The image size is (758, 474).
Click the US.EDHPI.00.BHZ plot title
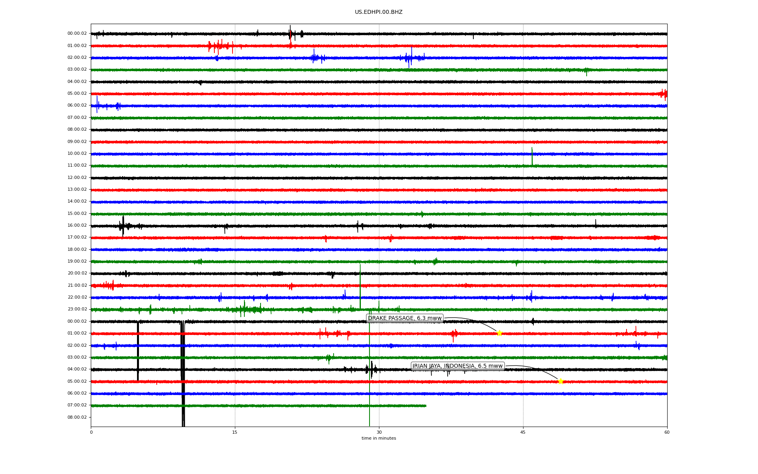[x=379, y=12]
